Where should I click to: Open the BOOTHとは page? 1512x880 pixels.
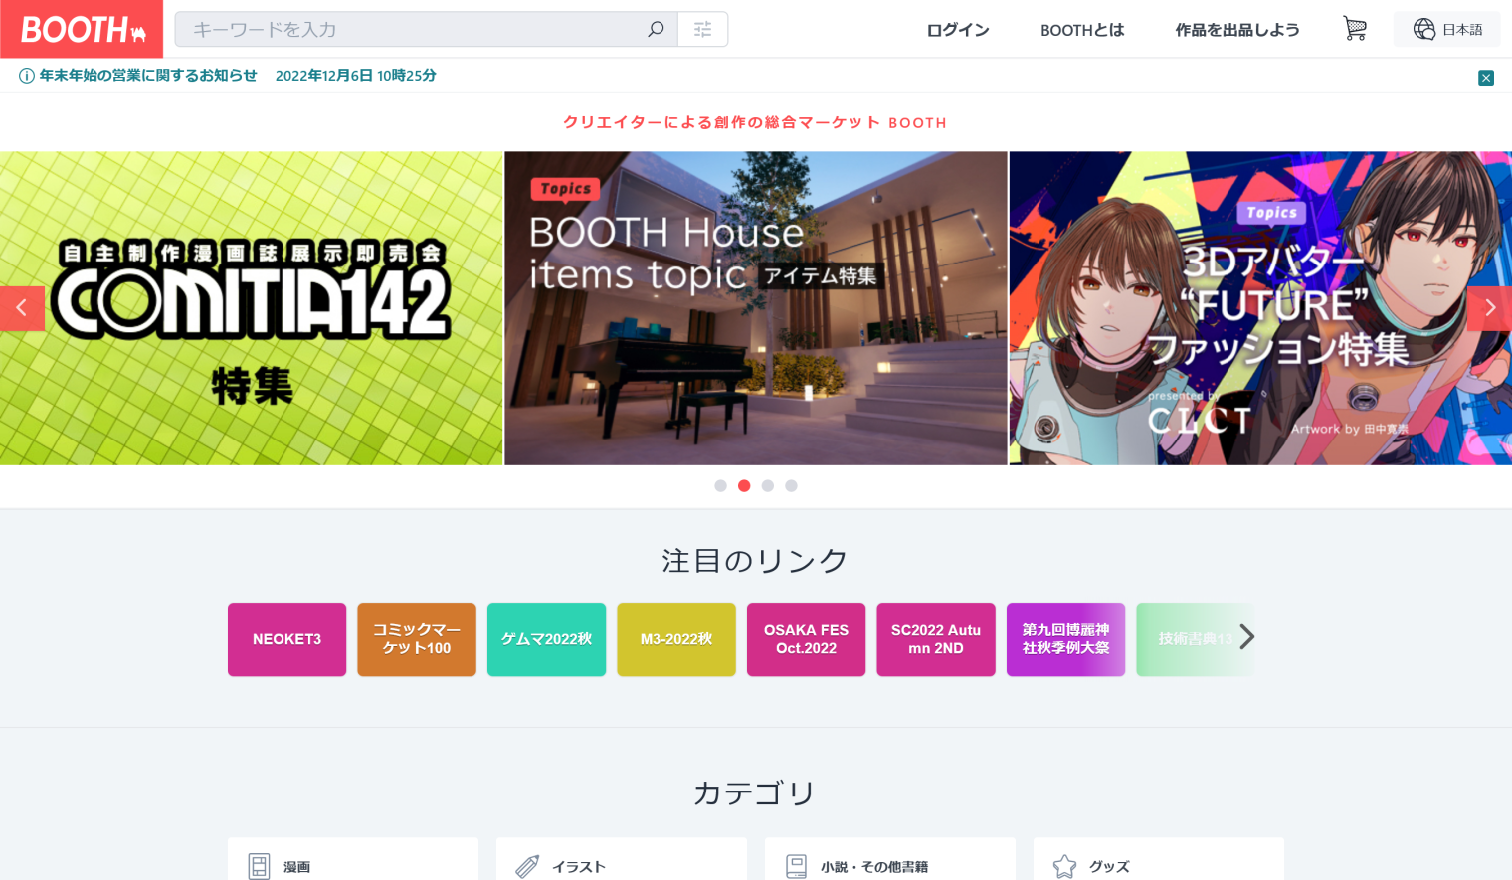pyautogui.click(x=1082, y=30)
